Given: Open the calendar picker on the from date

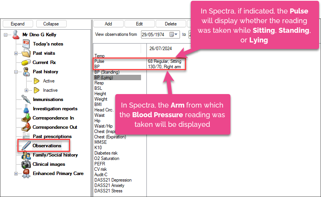Looking at the screenshot, I should 171,34.
